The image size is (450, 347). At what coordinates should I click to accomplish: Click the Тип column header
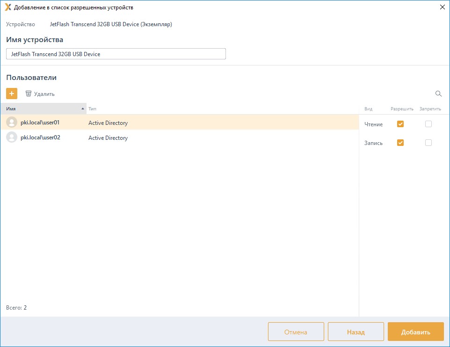click(93, 109)
